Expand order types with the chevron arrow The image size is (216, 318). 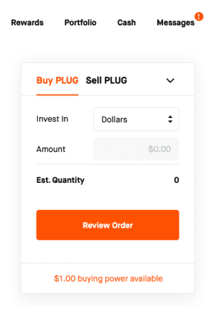click(170, 81)
